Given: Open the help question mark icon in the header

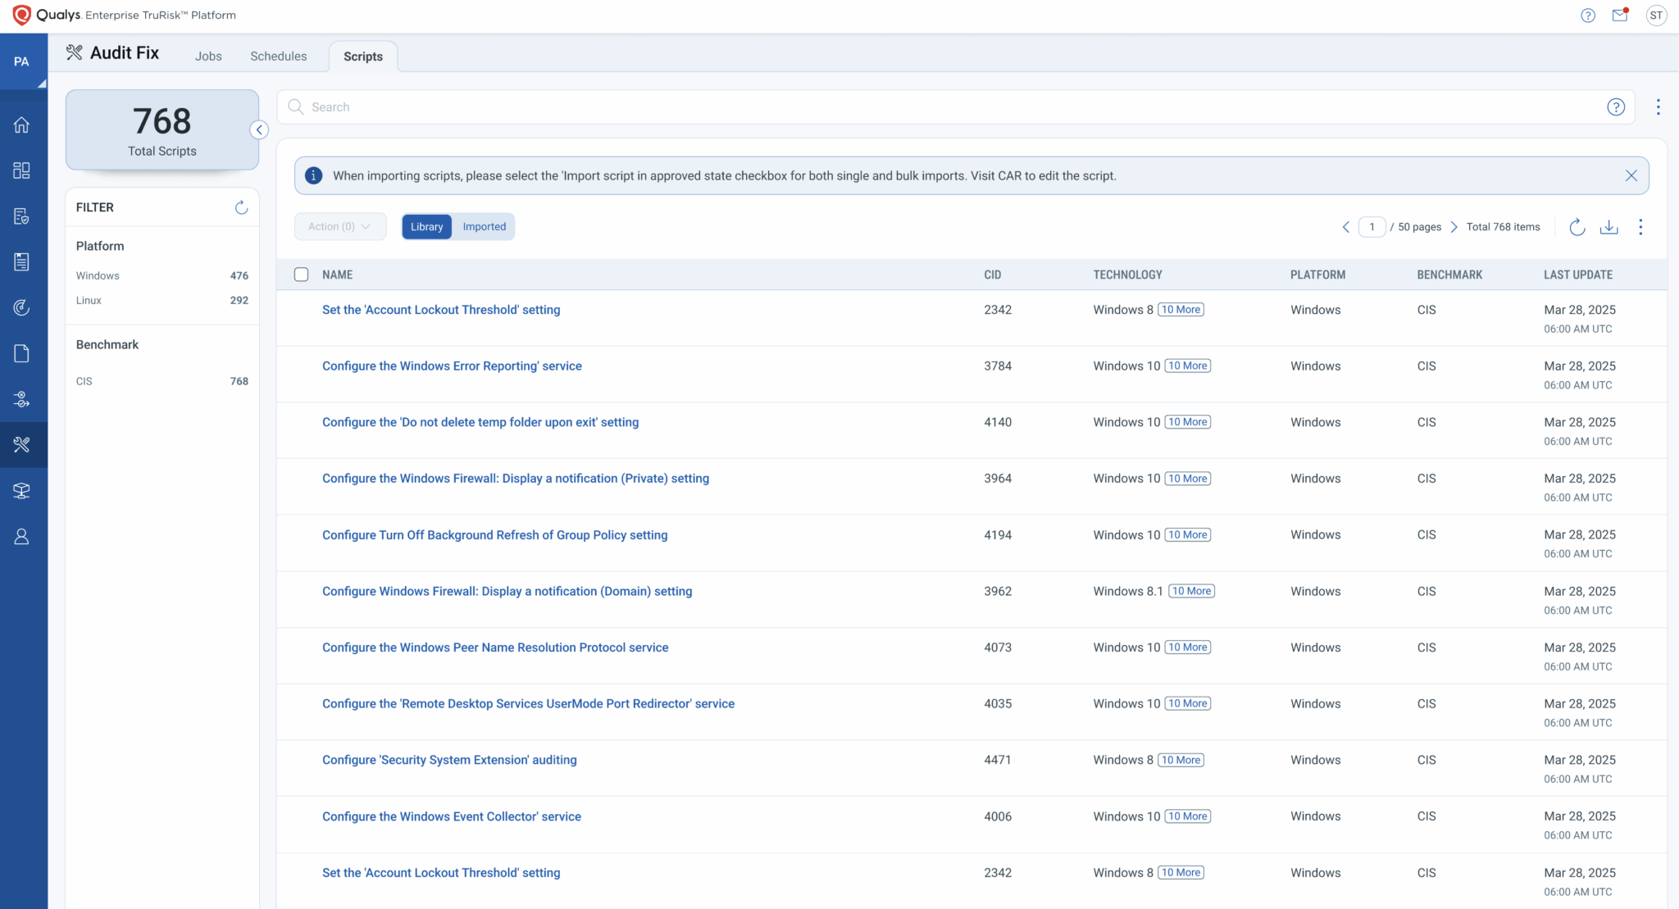Looking at the screenshot, I should (x=1588, y=15).
